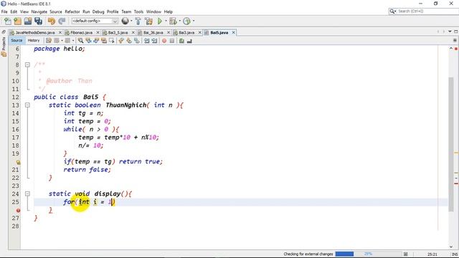Click the Redo arrow icon

pyautogui.click(x=62, y=21)
